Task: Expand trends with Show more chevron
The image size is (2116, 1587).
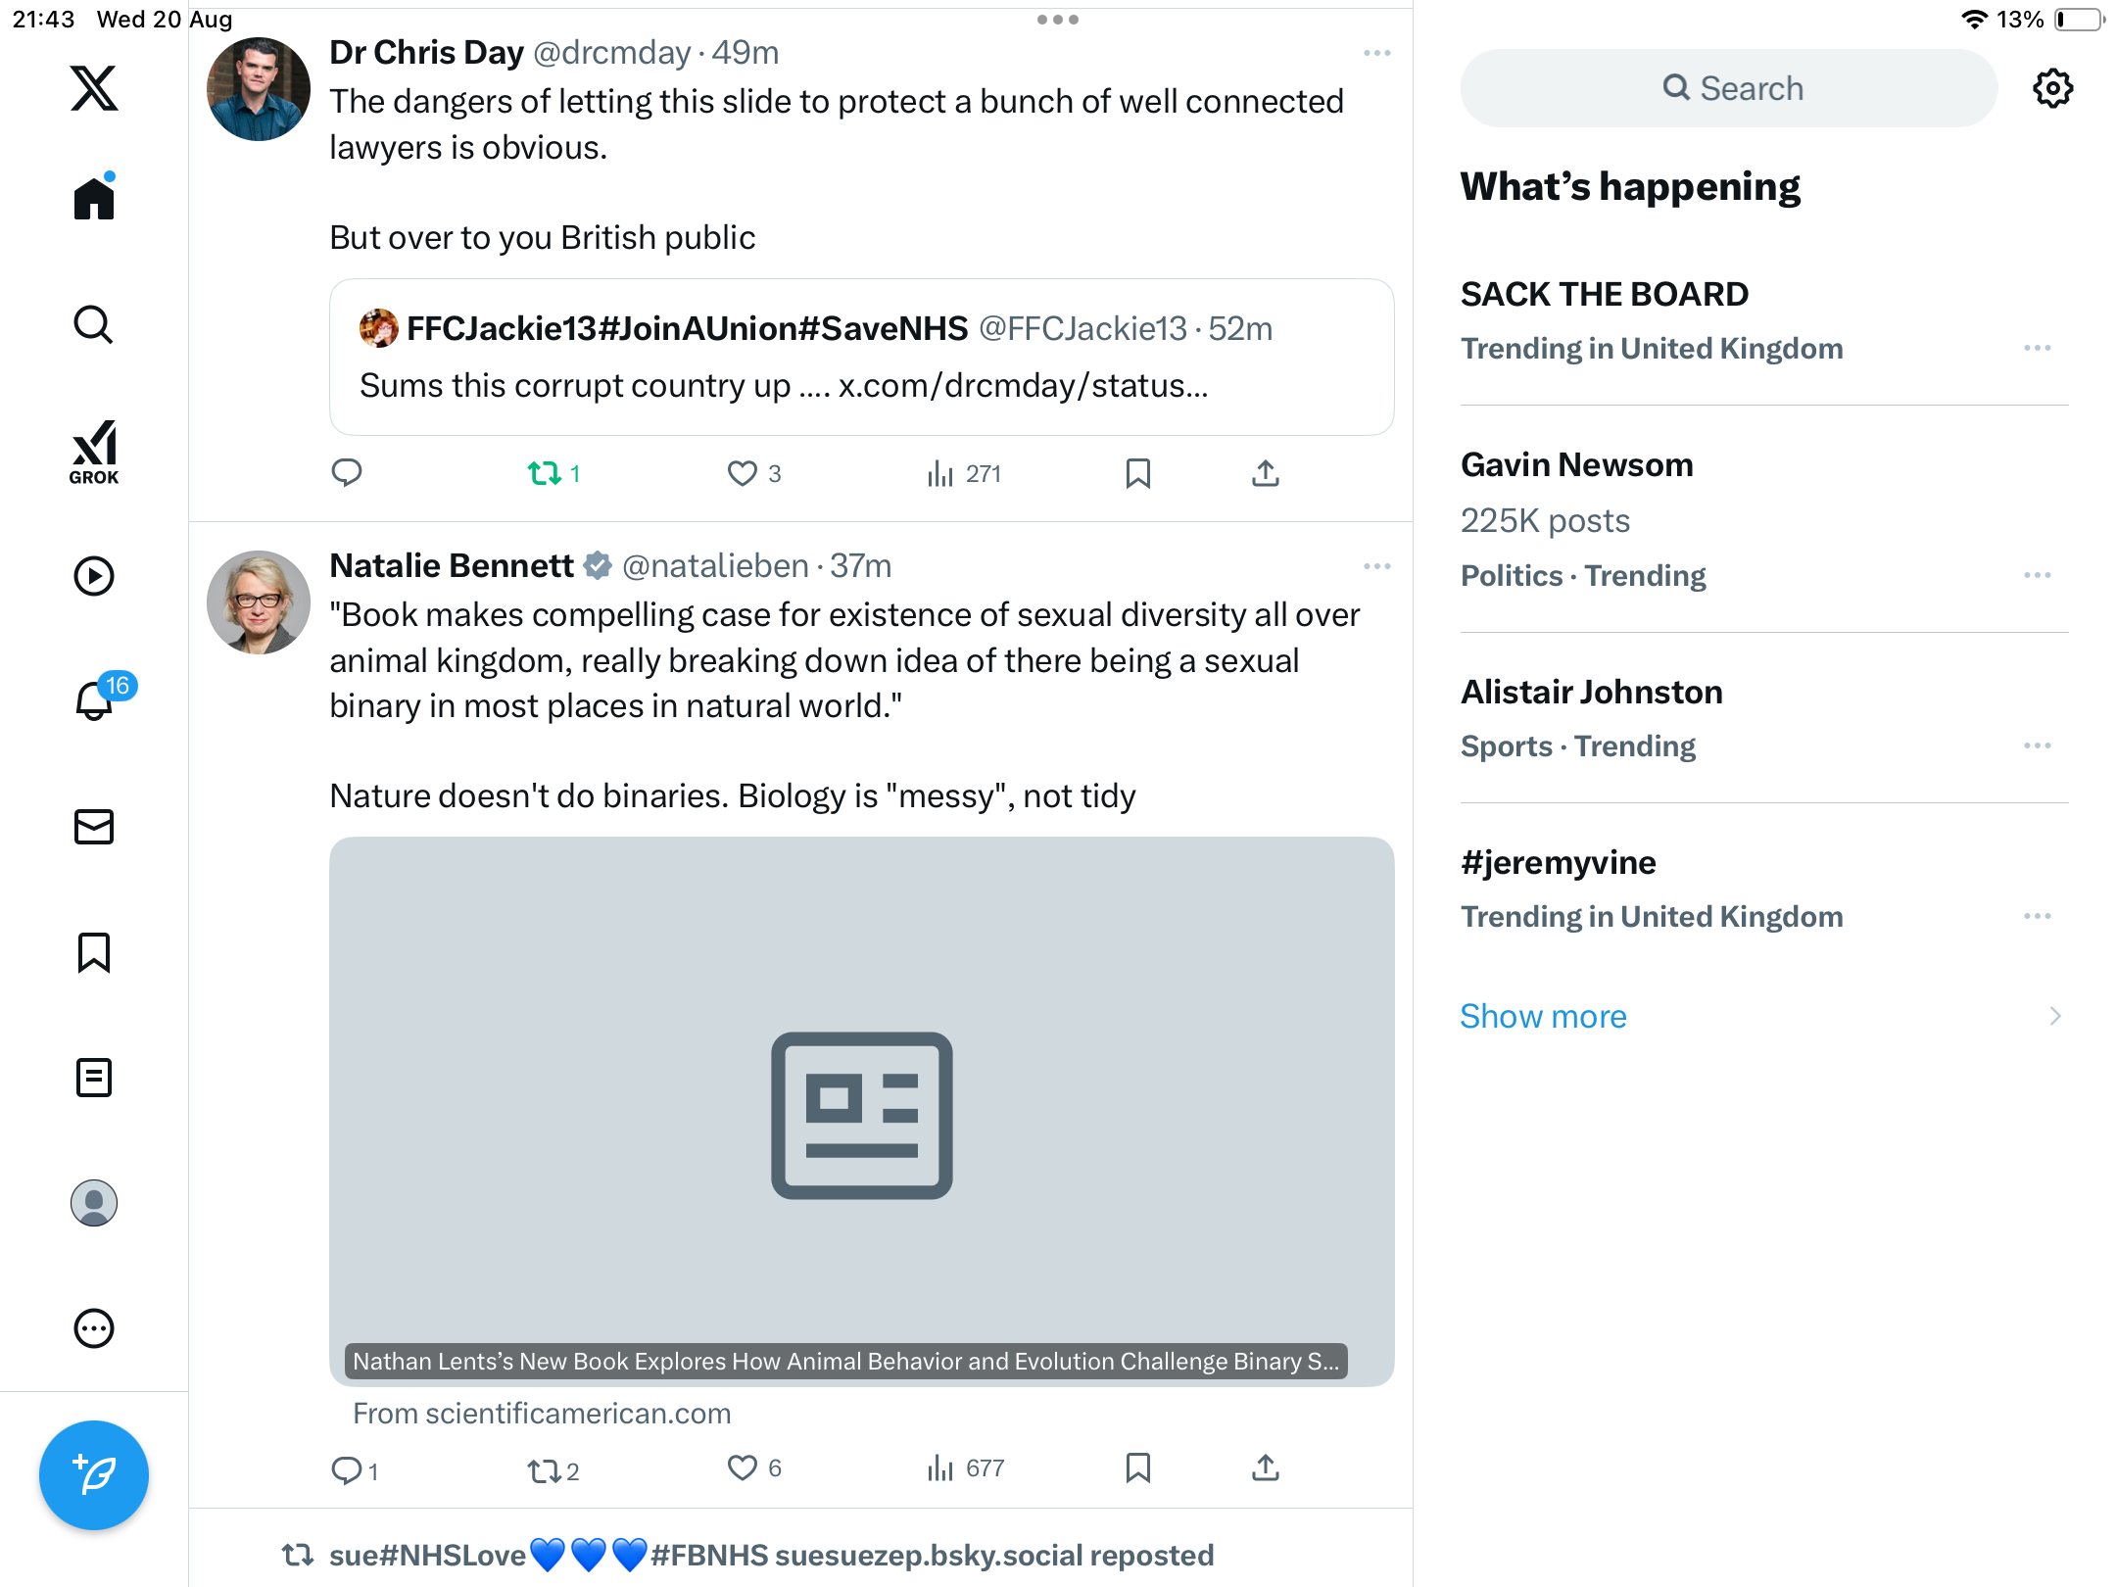Action: pos(2054,1016)
